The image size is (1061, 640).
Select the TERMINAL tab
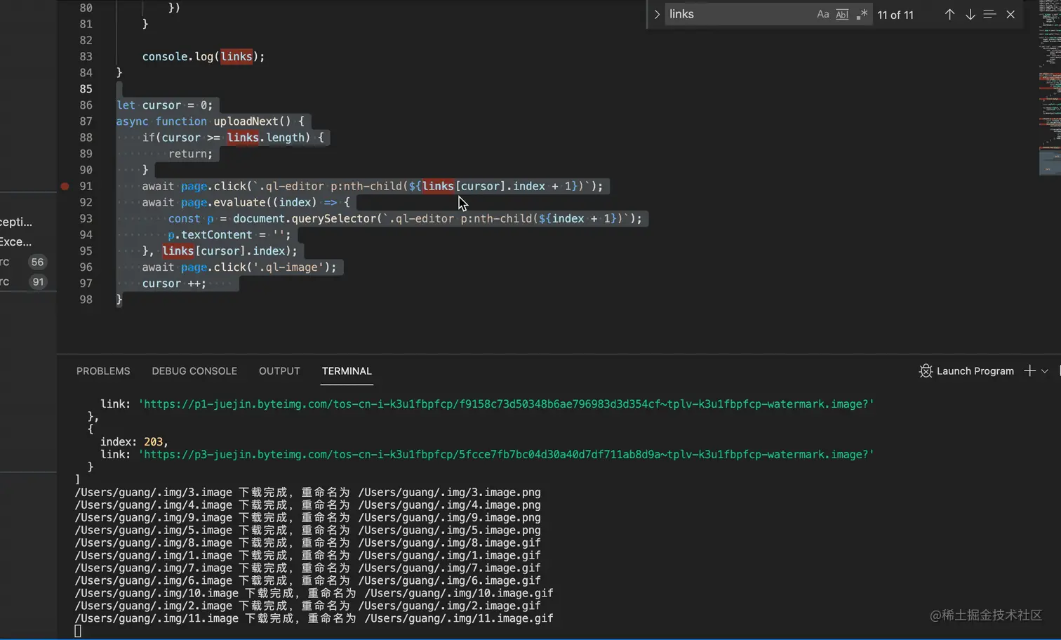coord(347,371)
